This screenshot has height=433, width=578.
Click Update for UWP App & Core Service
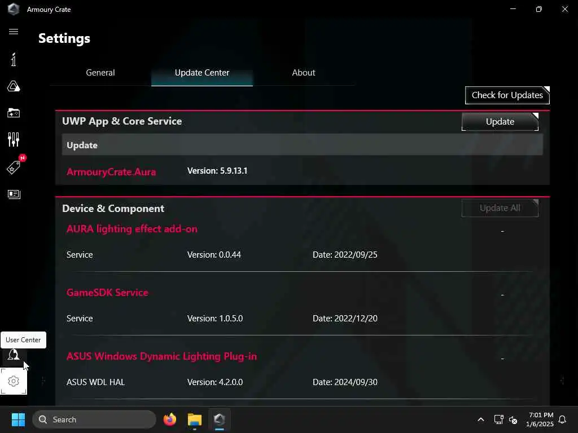click(x=500, y=122)
